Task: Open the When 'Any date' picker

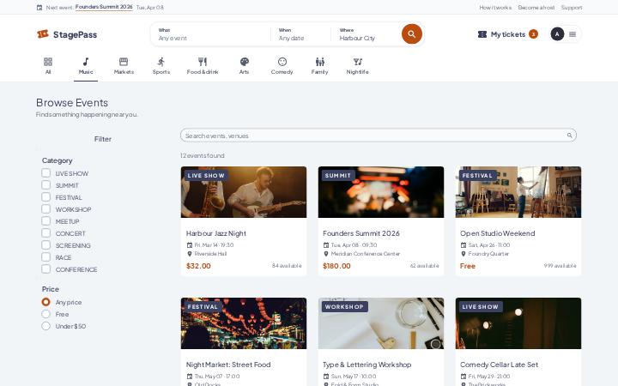Action: tap(300, 34)
